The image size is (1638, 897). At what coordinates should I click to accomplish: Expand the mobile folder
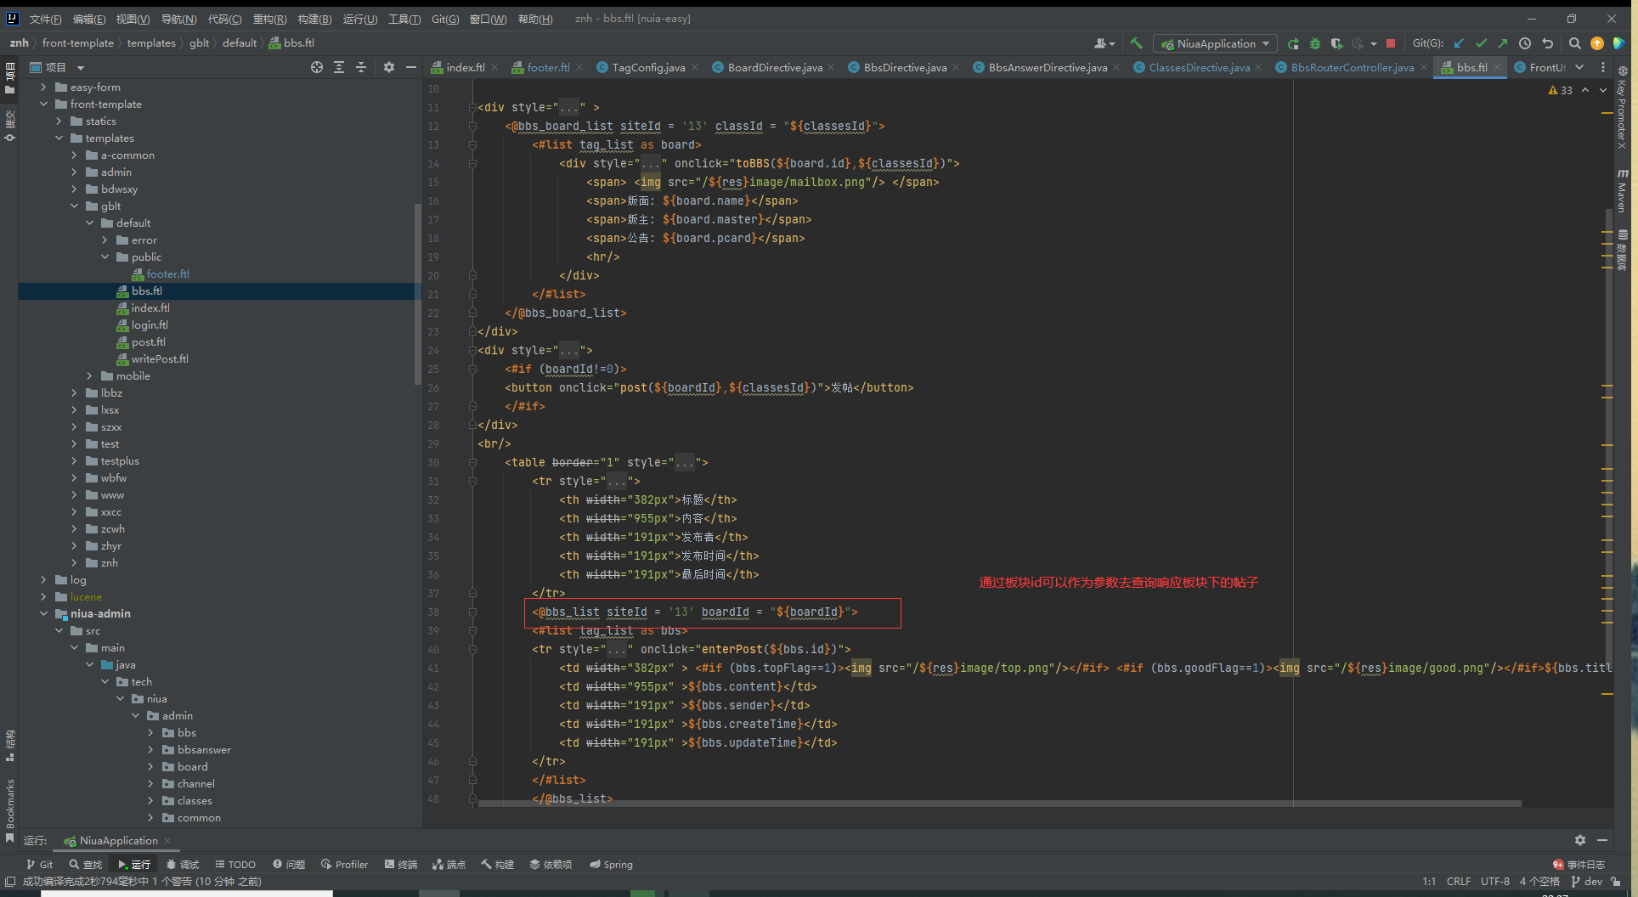pos(89,375)
